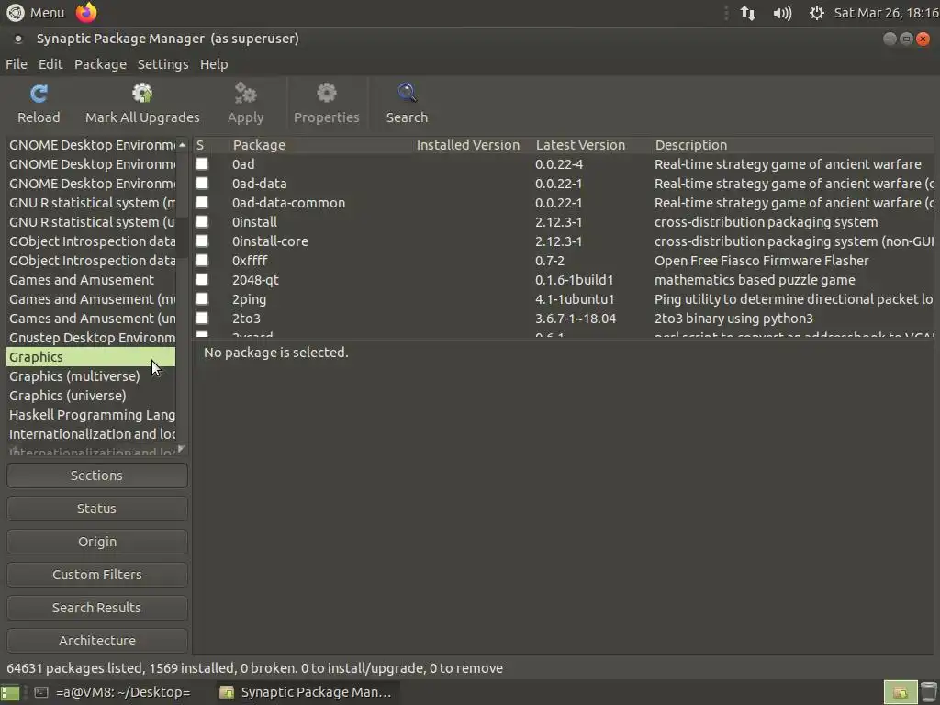Open the Edit menu
Image resolution: width=940 pixels, height=705 pixels.
(50, 64)
